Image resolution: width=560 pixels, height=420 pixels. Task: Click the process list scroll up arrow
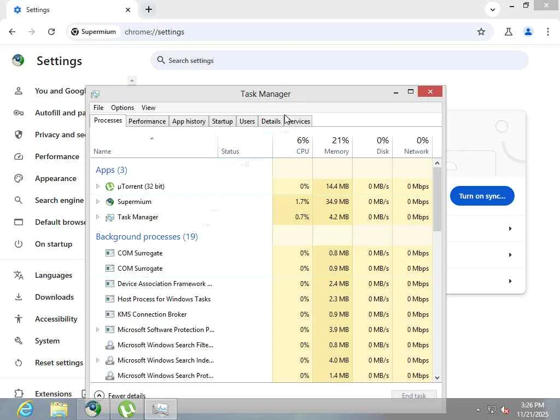coord(437,163)
